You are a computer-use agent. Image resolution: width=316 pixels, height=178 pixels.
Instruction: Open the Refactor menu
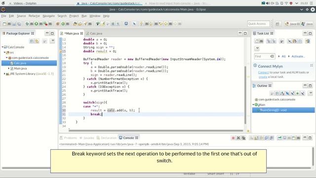(x=34, y=16)
